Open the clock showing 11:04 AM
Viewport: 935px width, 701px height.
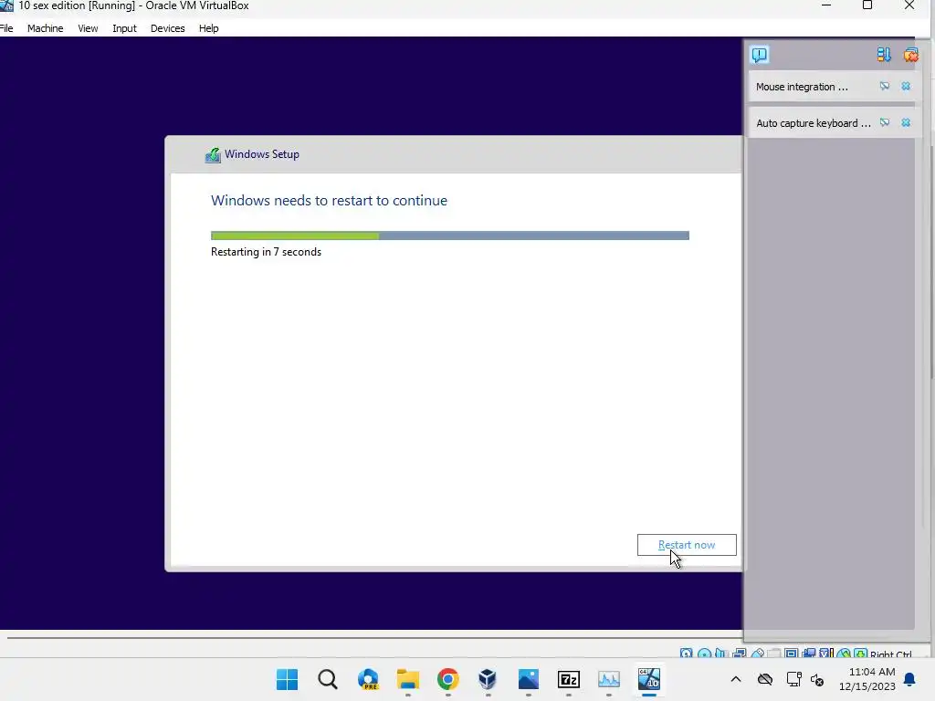(x=867, y=679)
